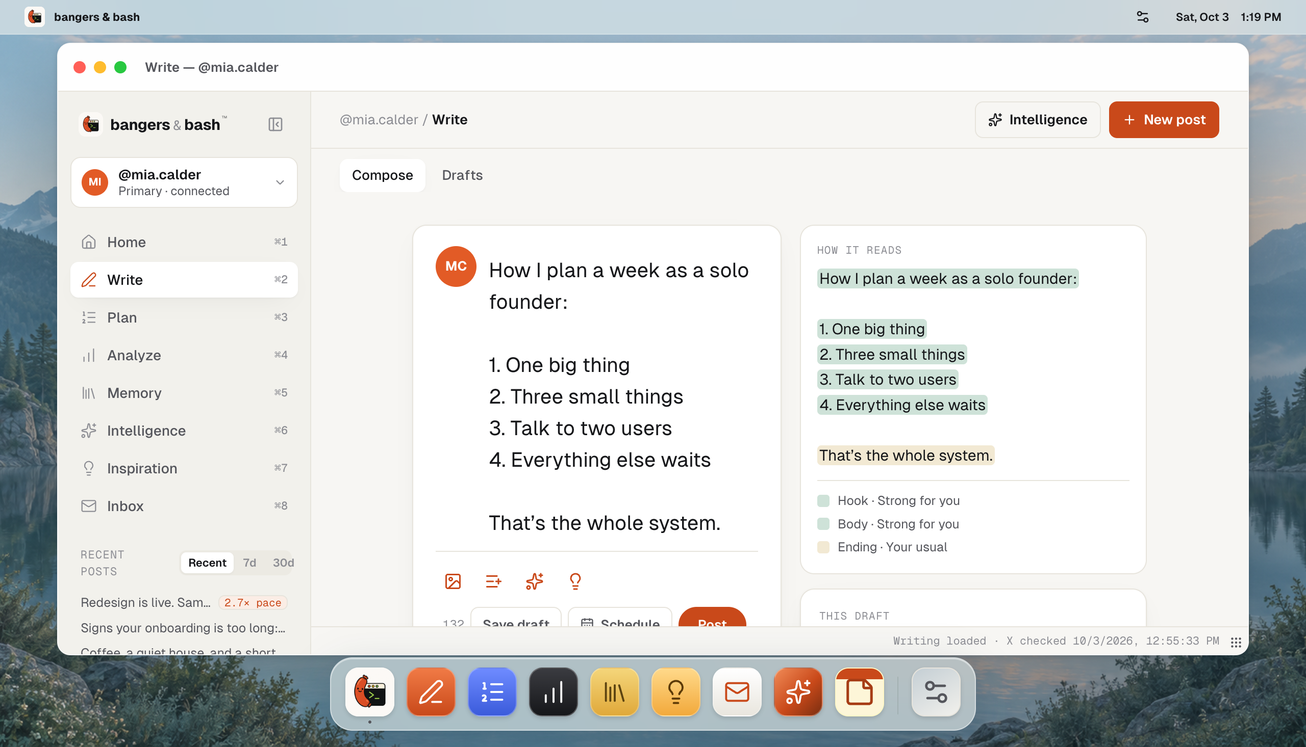Click bangers & bash menu bar icon
Image resolution: width=1306 pixels, height=747 pixels.
point(34,17)
